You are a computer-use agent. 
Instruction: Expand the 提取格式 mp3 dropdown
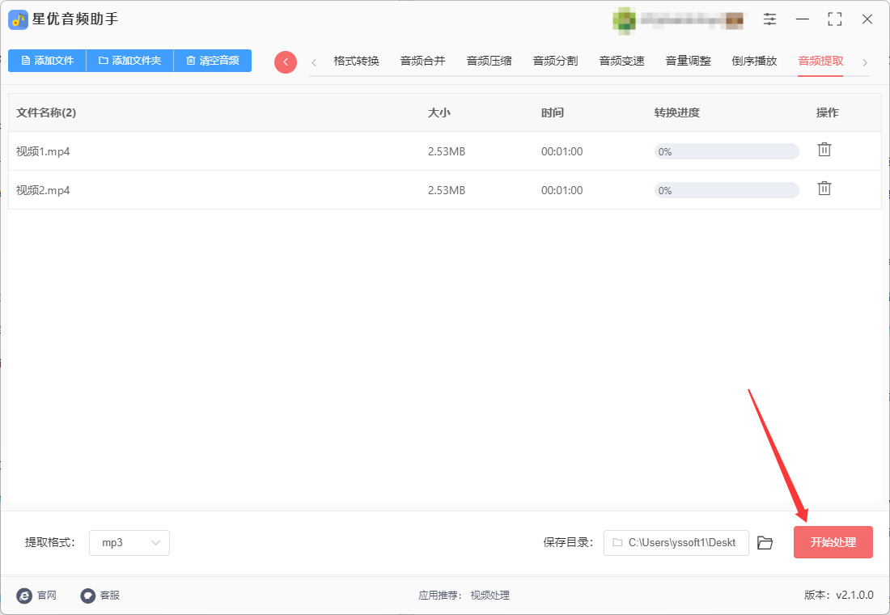click(129, 543)
